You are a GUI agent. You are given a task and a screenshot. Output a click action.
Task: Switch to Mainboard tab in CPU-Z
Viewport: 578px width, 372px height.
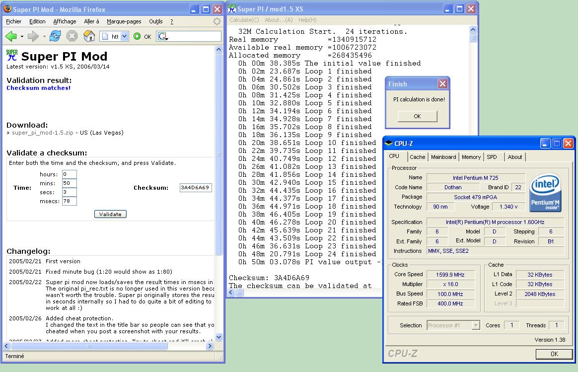tap(443, 157)
